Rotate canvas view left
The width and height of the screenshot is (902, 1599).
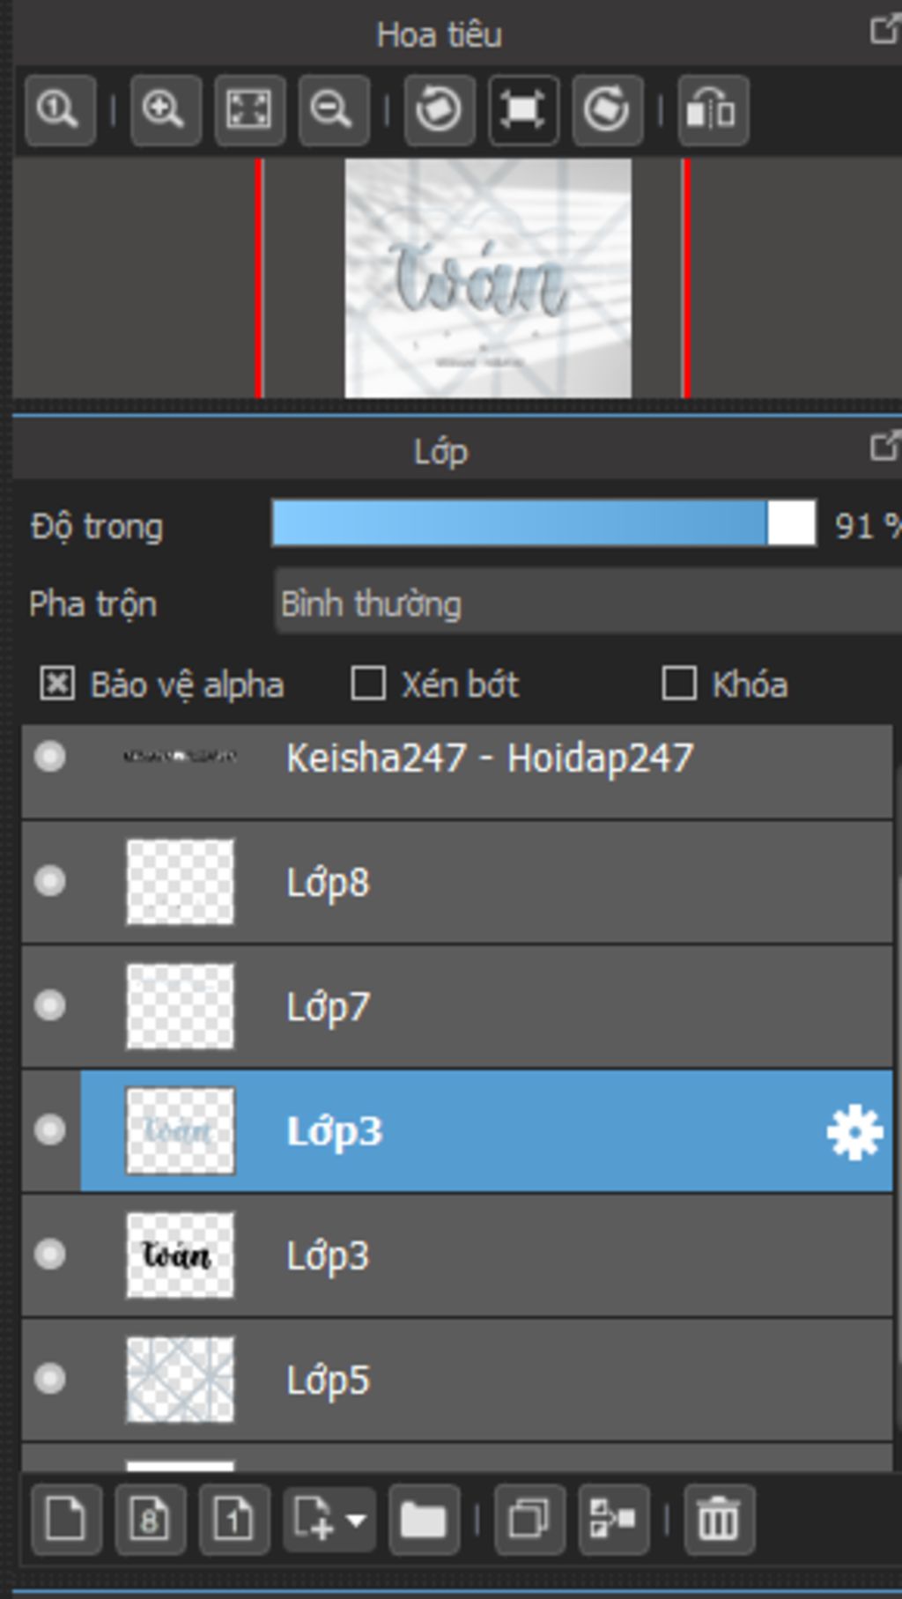pos(439,110)
